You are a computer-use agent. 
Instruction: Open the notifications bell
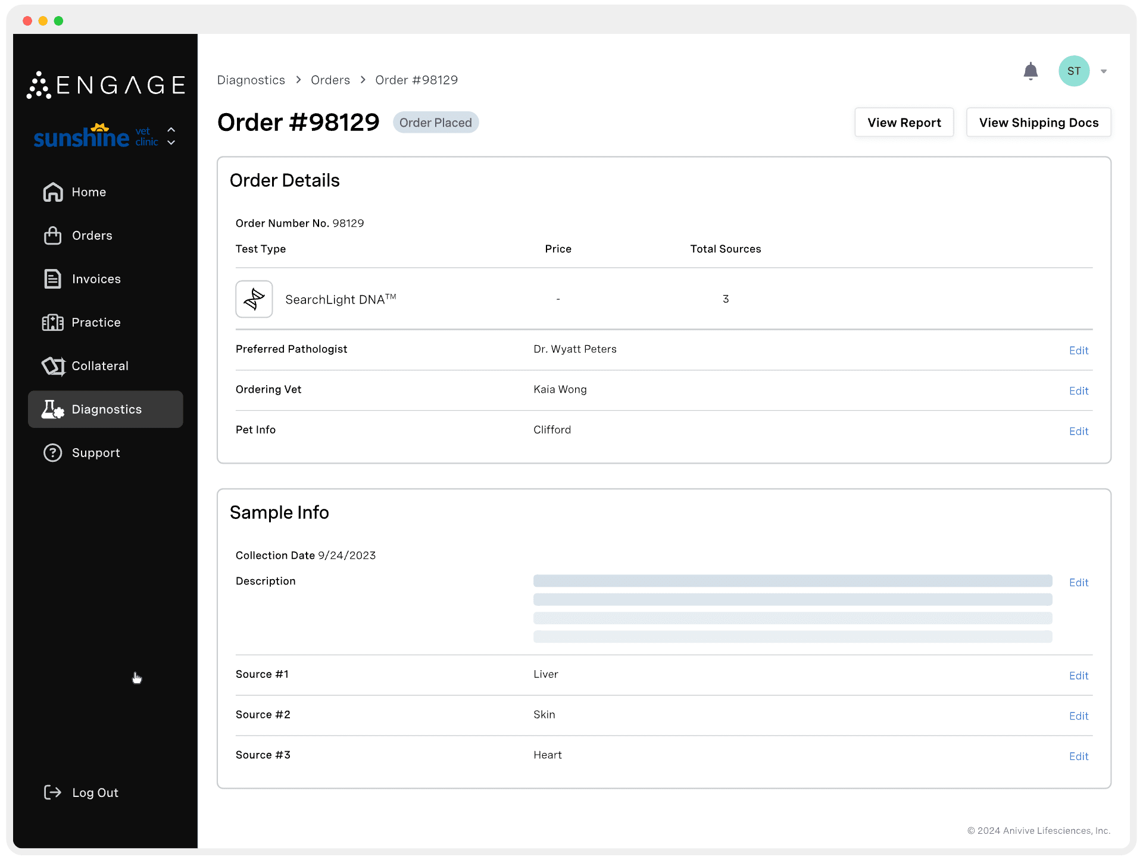point(1030,71)
